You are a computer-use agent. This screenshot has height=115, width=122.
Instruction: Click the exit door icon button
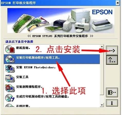[x=112, y=92]
